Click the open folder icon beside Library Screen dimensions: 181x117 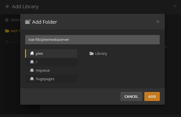click(x=92, y=54)
